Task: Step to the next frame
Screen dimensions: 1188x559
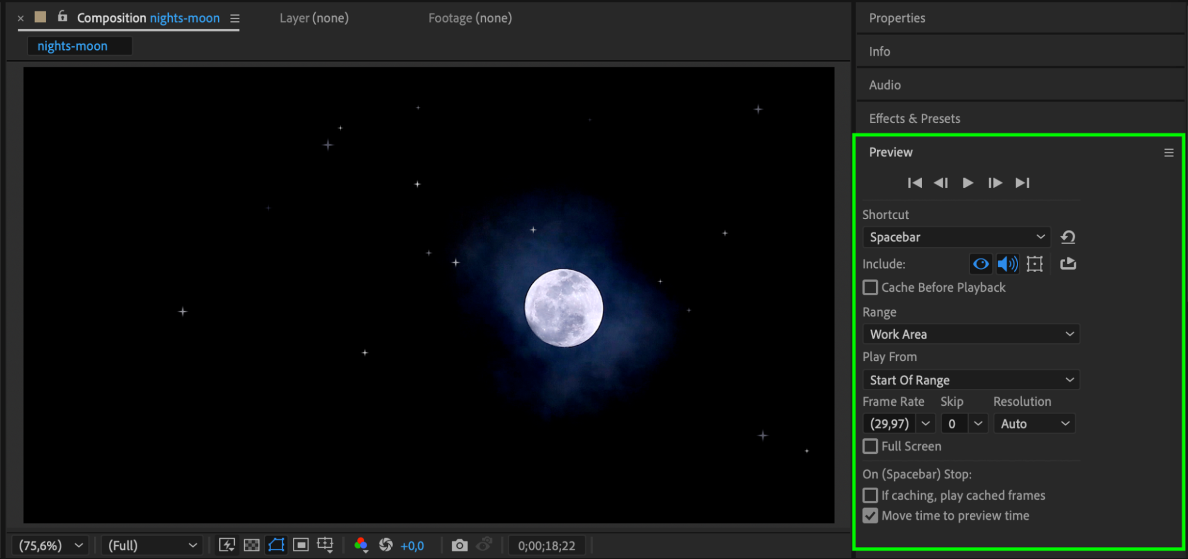Action: 995,183
